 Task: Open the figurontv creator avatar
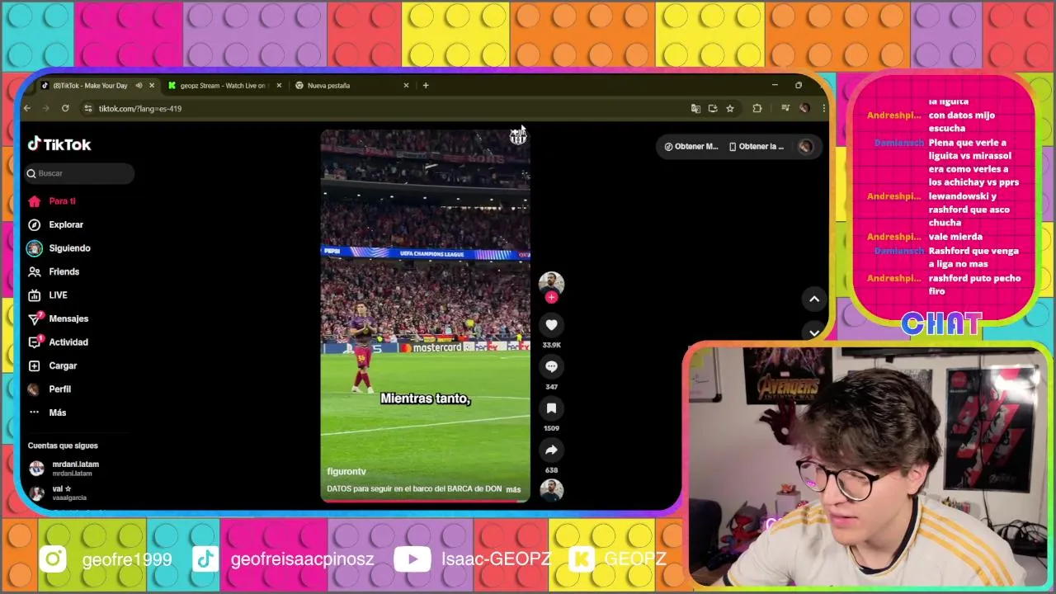551,283
